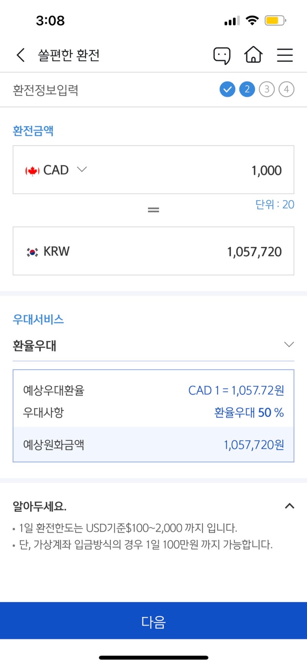Open the CAD currency selection dropdown
The width and height of the screenshot is (307, 666).
[x=81, y=170]
